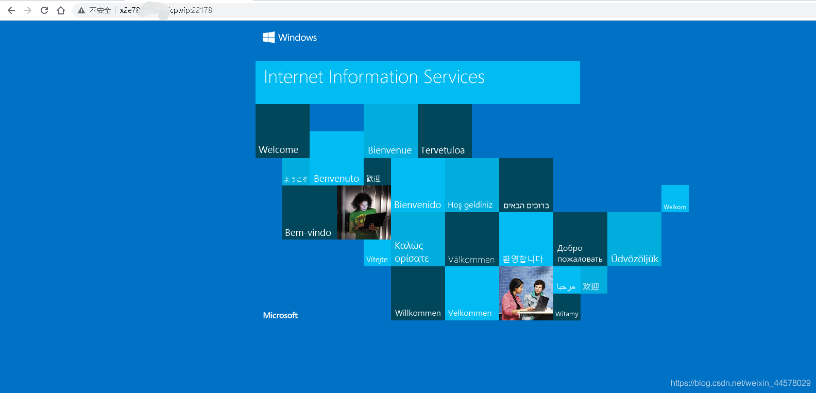816x393 pixels.
Task: Select the Välkommen tile
Action: (x=472, y=239)
